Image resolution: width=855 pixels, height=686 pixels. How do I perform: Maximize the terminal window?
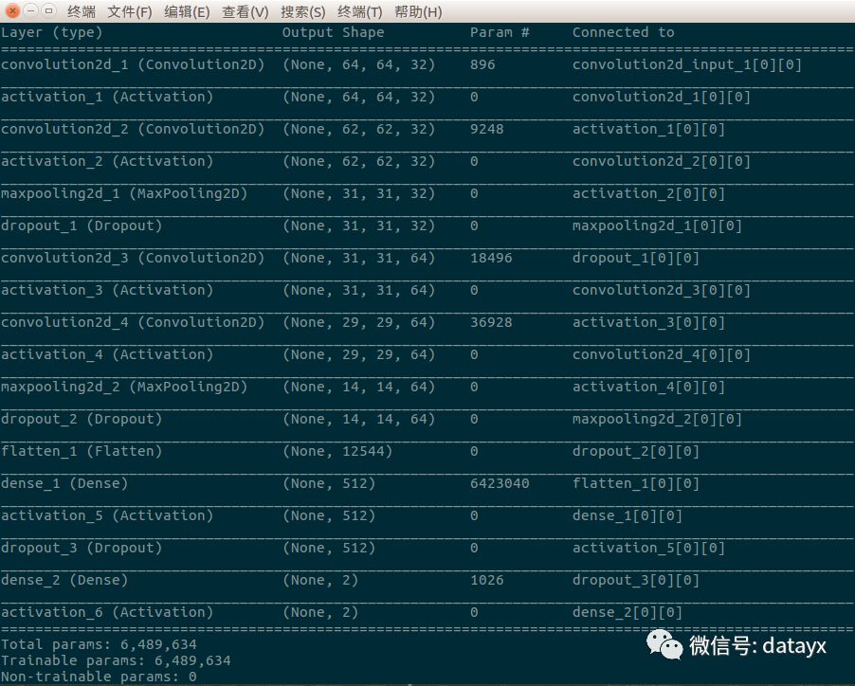click(48, 10)
